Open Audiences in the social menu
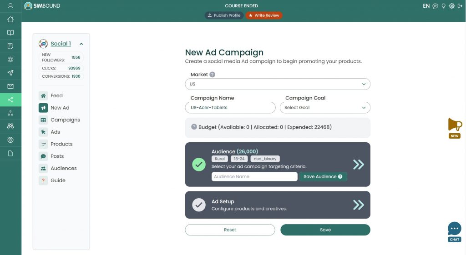Viewport: 466px width, 255px height. click(63, 168)
